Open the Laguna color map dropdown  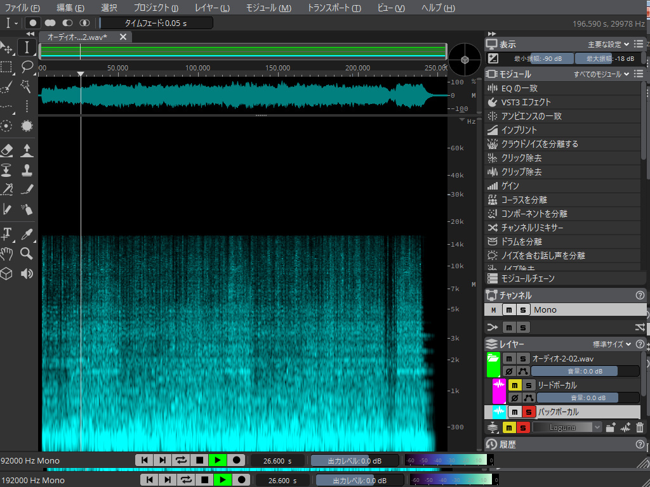tap(567, 427)
